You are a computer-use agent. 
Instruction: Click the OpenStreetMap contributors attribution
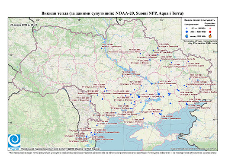coord(194,149)
